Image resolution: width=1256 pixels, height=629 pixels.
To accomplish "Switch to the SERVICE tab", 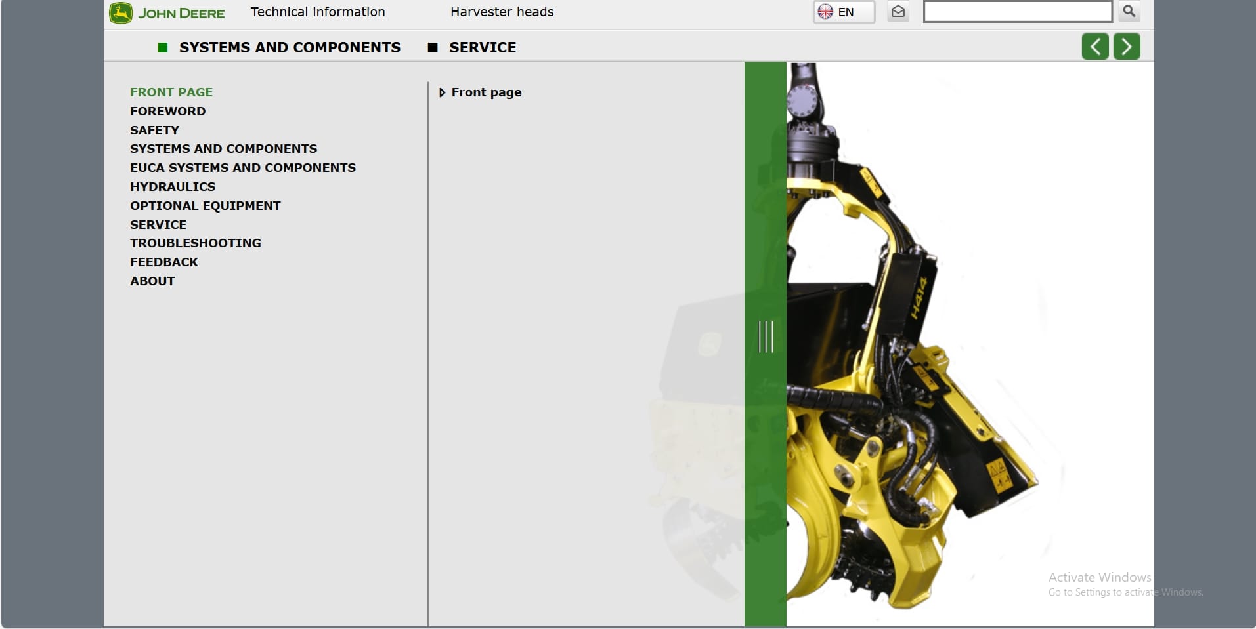I will [x=483, y=47].
